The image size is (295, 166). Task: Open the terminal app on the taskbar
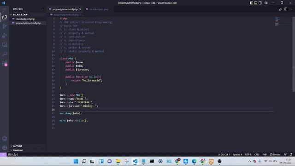point(152,161)
